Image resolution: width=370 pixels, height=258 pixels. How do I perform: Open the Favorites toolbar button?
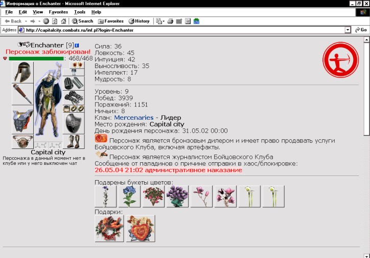click(111, 21)
